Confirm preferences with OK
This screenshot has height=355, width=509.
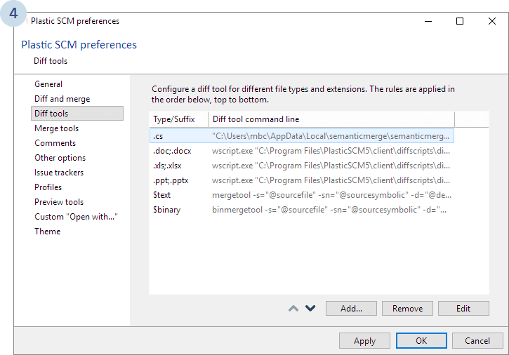tap(421, 341)
